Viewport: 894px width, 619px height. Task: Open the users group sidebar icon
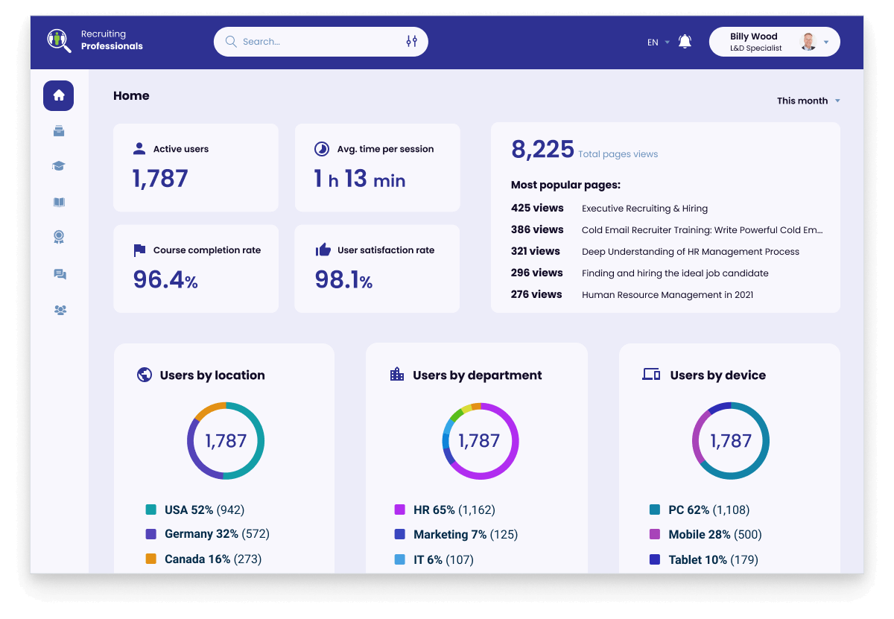pos(60,310)
